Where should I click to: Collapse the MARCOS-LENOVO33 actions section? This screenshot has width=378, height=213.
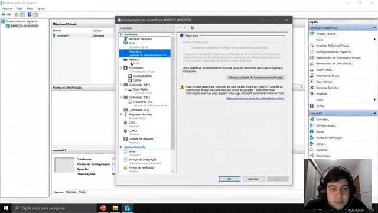point(374,28)
